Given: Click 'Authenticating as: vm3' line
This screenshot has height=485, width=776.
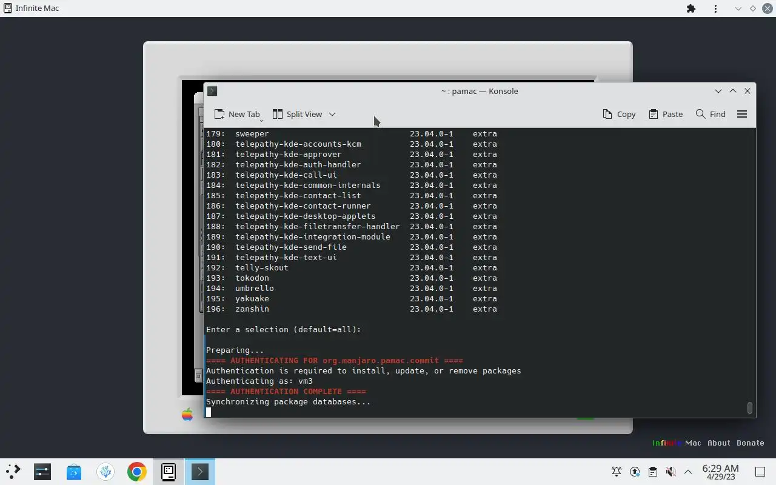Looking at the screenshot, I should [x=259, y=381].
